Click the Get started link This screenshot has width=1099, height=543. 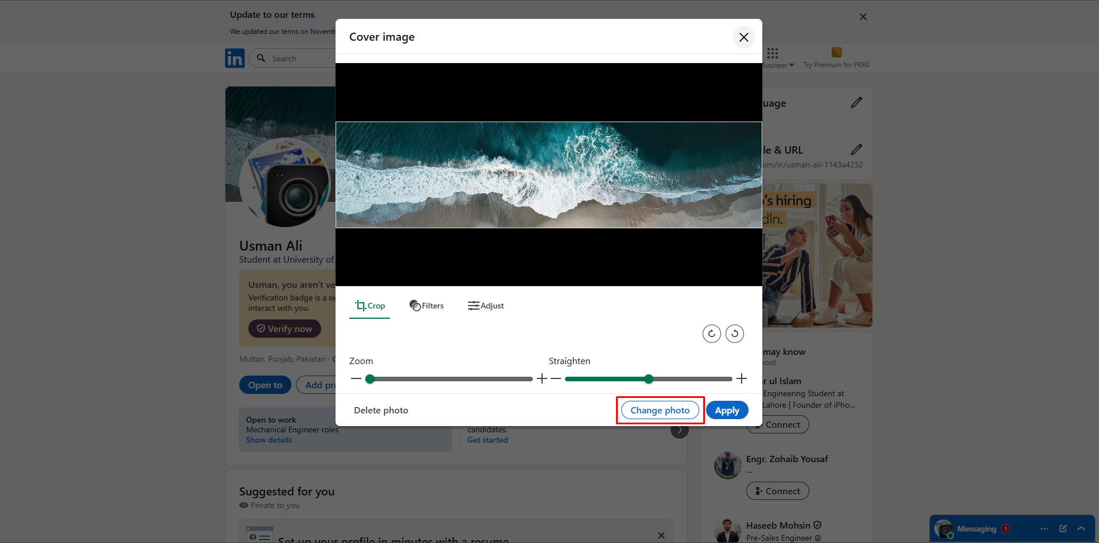pyautogui.click(x=488, y=440)
